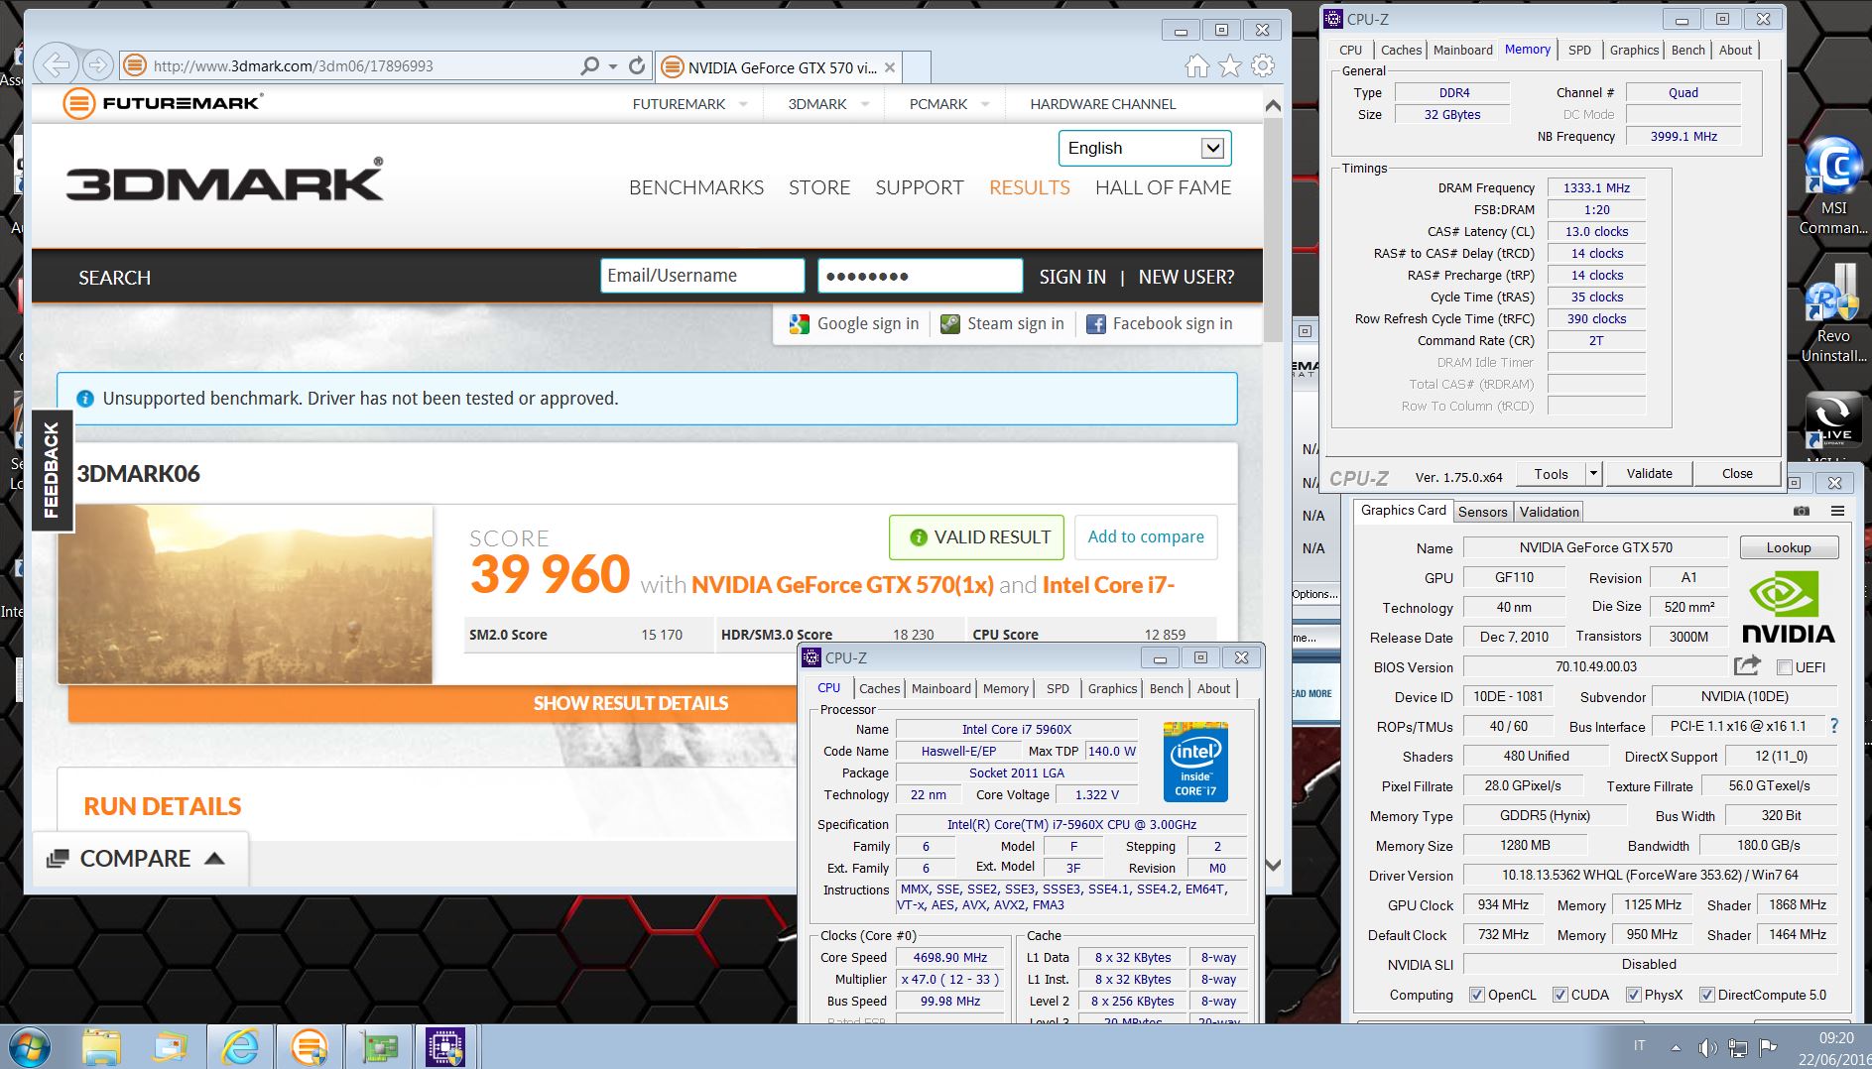The image size is (1872, 1069).
Task: Click the address bar search magnifier icon
Action: pos(590,65)
